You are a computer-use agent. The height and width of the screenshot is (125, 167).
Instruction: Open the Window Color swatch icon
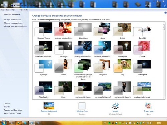point(82,106)
